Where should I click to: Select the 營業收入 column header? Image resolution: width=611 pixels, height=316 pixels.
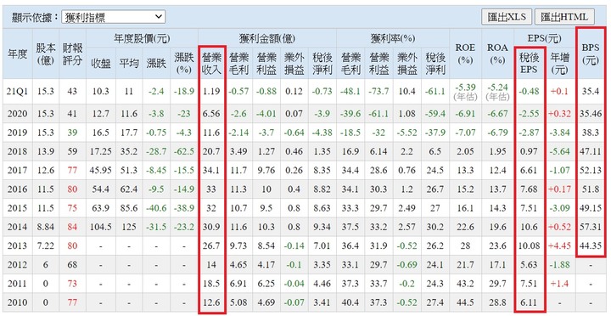[212, 64]
